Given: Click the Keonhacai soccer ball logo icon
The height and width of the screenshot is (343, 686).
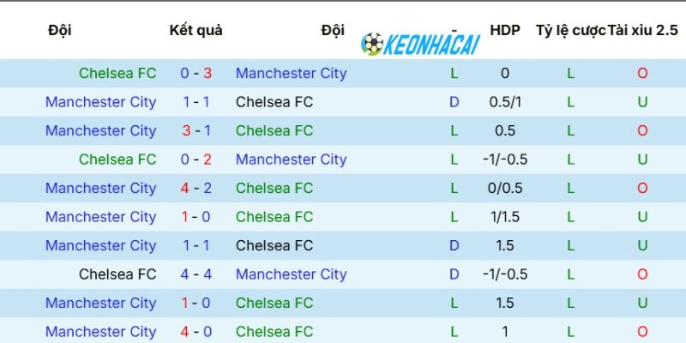Looking at the screenshot, I should click(372, 44).
